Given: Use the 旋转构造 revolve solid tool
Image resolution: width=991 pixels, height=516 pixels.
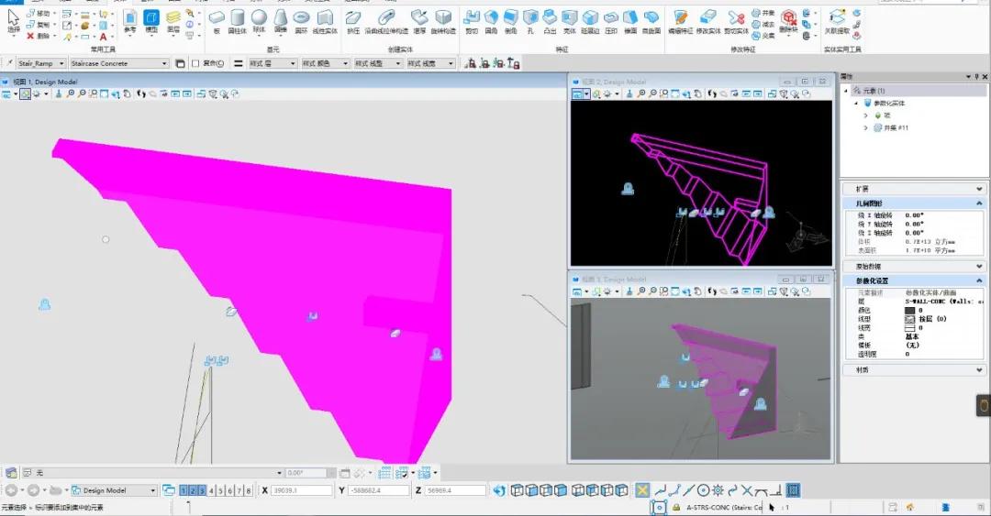Looking at the screenshot, I should tap(443, 21).
